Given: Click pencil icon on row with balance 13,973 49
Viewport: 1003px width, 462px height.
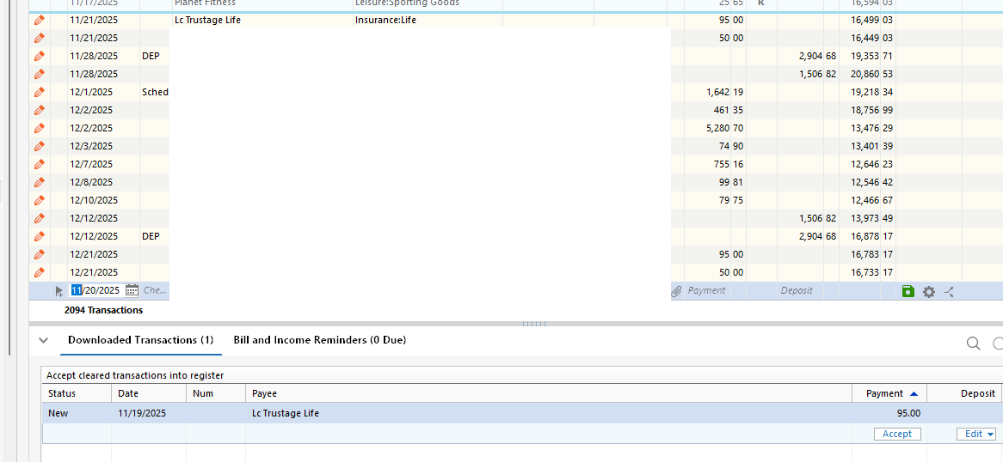Looking at the screenshot, I should point(39,218).
